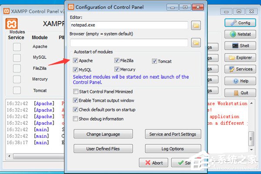Click the Module column header in main window
Screen dimensions: 261x174
(x=40, y=37)
